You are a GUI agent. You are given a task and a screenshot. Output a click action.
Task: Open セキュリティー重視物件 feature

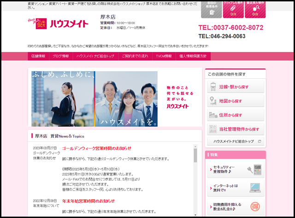click(236, 169)
